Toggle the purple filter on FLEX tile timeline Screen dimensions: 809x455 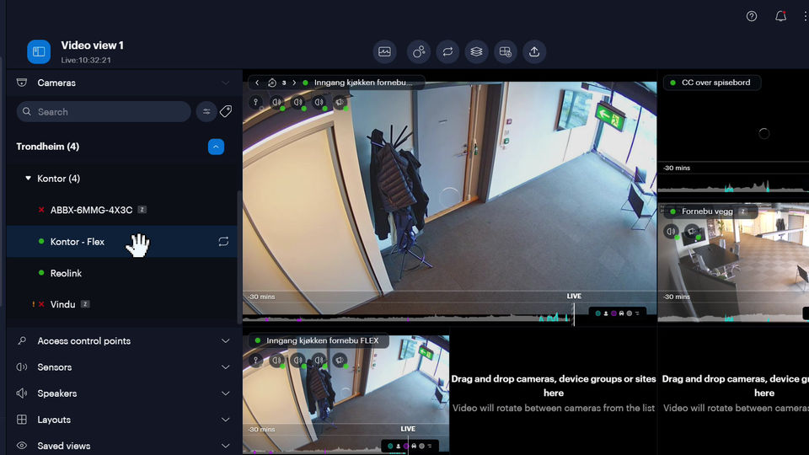(406, 446)
